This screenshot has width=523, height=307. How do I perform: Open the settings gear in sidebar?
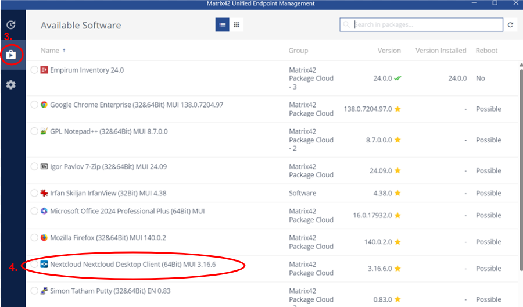(x=11, y=85)
